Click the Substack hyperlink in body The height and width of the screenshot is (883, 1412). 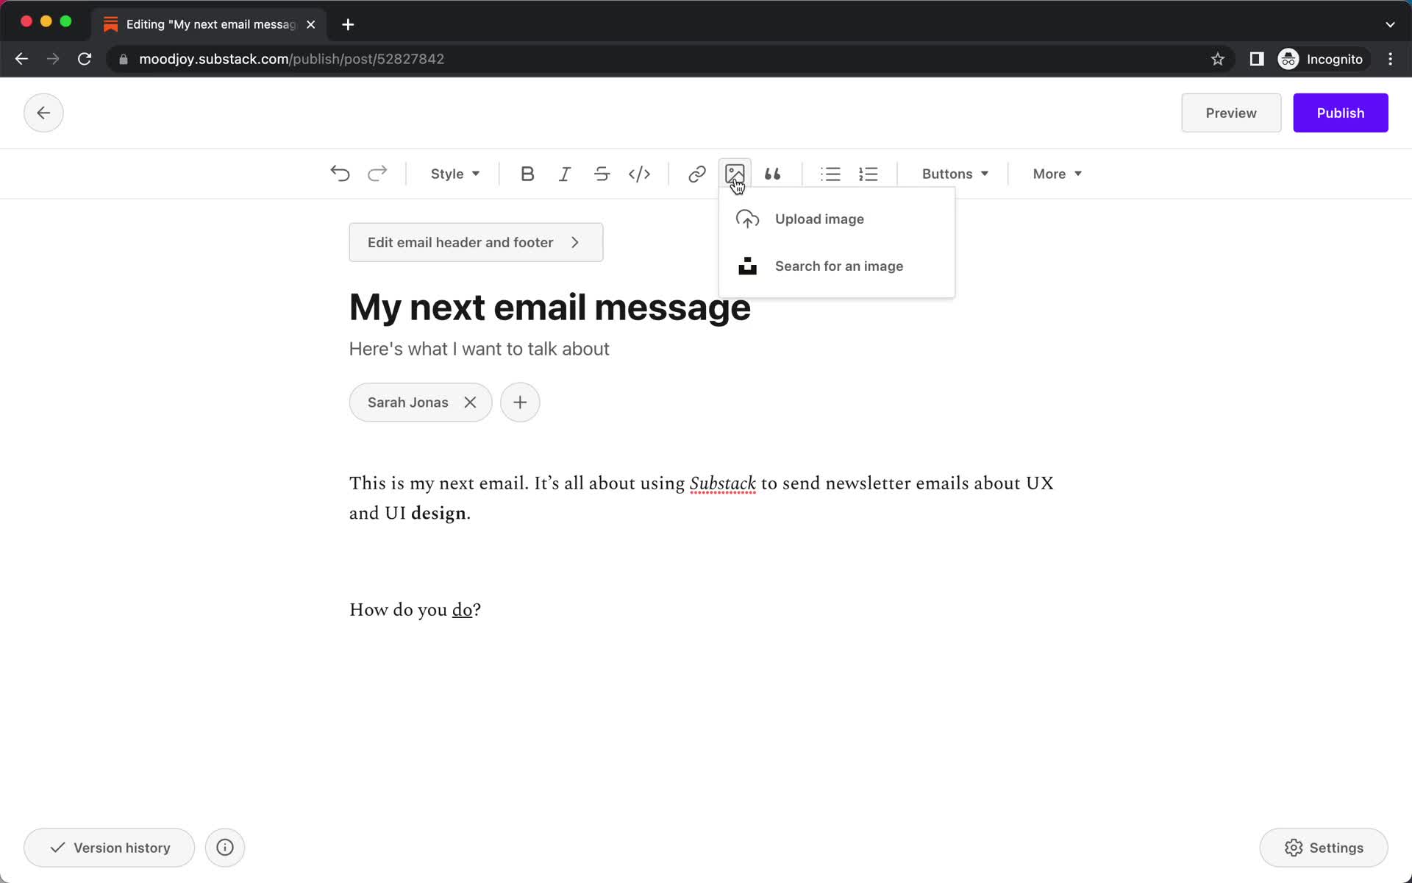(x=721, y=483)
